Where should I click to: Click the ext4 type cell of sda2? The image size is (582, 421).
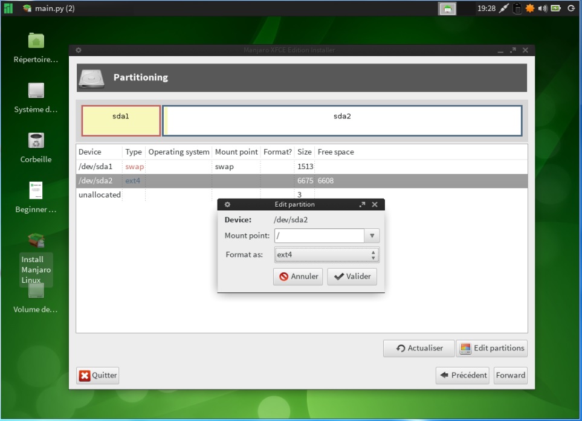point(132,181)
